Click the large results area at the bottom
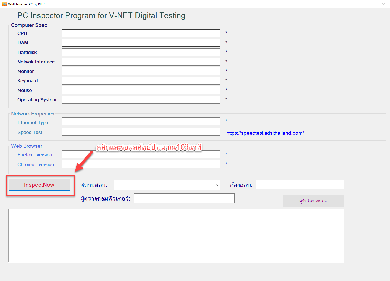The width and height of the screenshot is (390, 281). (x=176, y=235)
